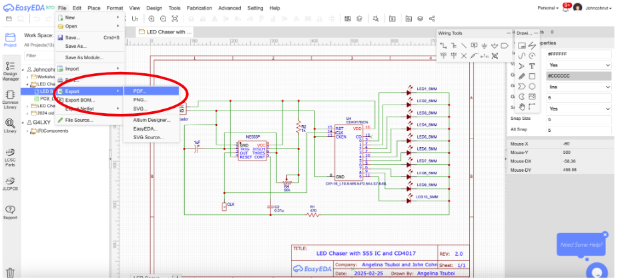Image resolution: width=618 pixels, height=279 pixels.
Task: Select the Text tool in Drawing Tools
Action: click(x=532, y=66)
